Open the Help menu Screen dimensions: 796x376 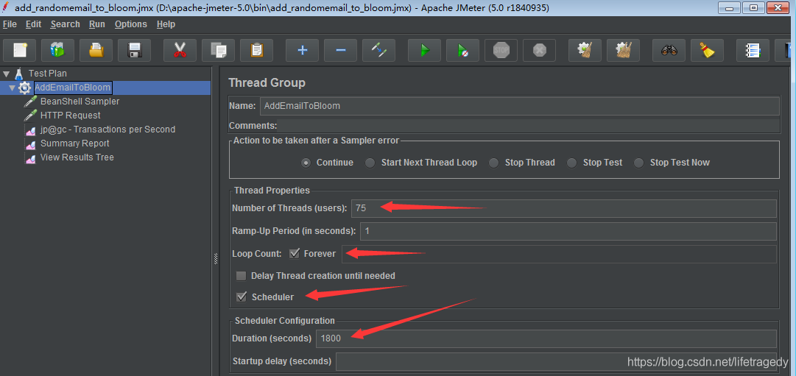tap(166, 24)
